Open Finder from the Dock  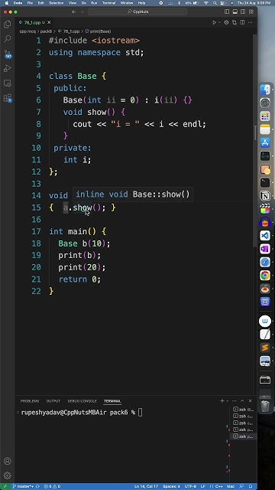click(x=265, y=90)
